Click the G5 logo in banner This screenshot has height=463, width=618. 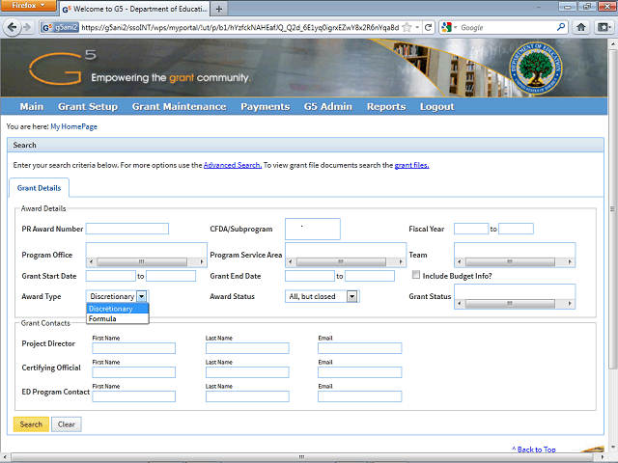63,67
